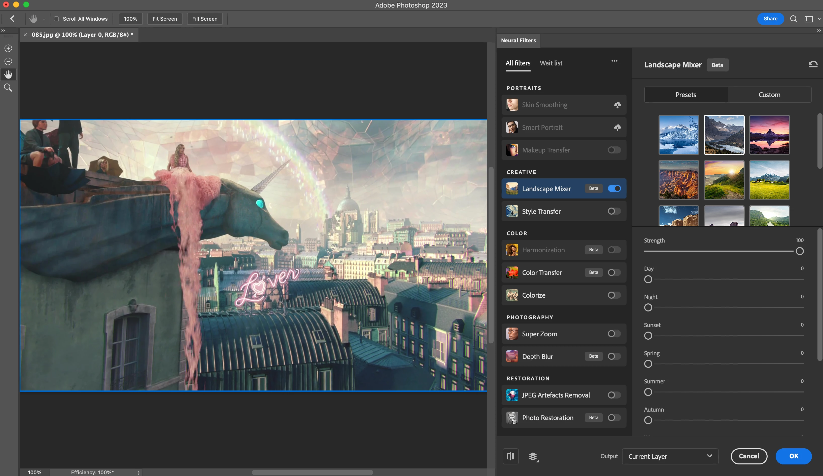Open the Output Current Layer dropdown
Screen dimensions: 823x476
[670, 456]
